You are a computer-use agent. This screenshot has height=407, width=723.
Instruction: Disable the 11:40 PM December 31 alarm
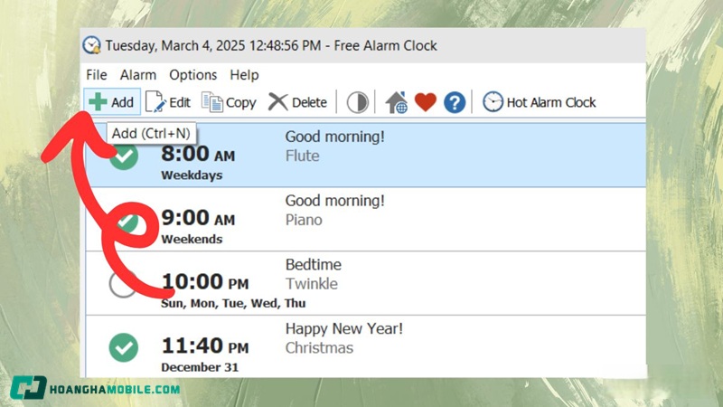click(x=124, y=347)
